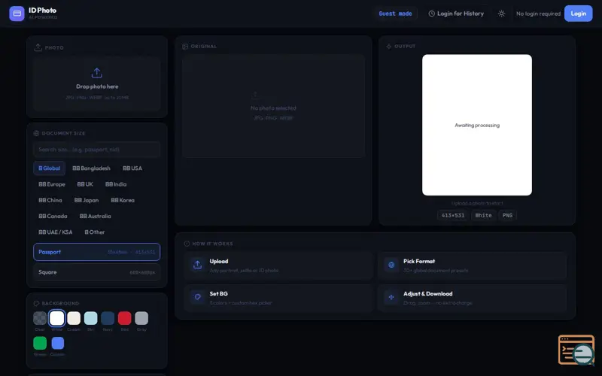
Task: Select the Europe region tab
Action: 52,184
